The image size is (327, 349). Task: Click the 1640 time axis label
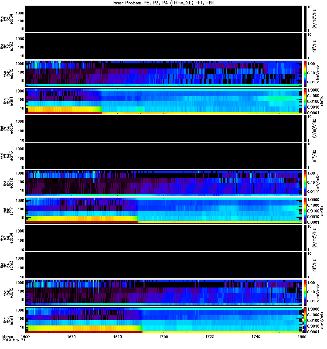117,336
